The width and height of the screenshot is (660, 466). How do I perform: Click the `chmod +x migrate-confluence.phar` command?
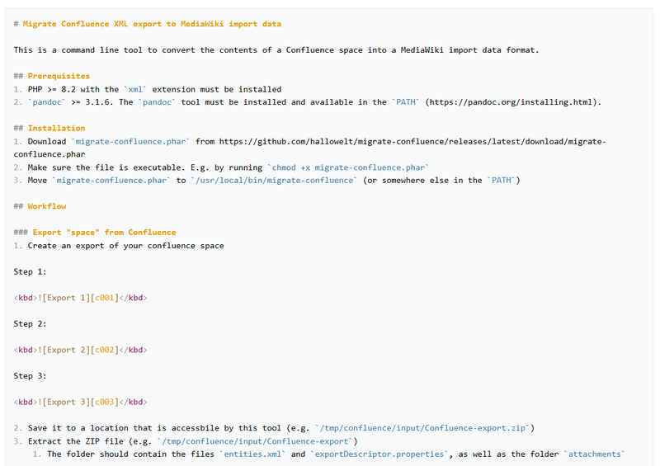point(348,167)
